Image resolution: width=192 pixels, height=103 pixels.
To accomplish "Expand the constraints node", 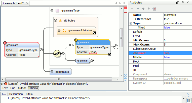I will tap(52, 72).
